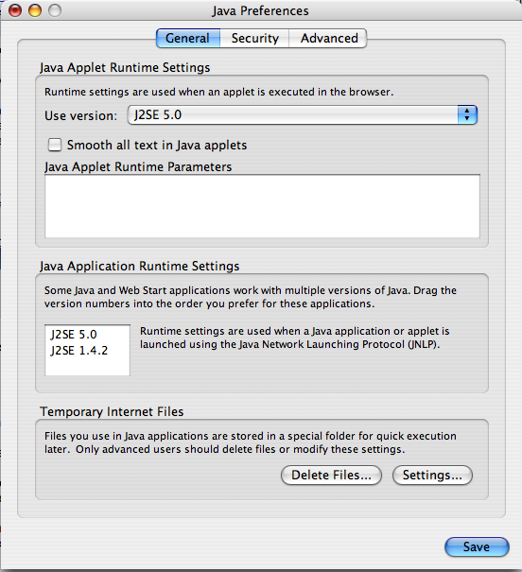Select J2SE 5.0 in the runtime list

(74, 335)
